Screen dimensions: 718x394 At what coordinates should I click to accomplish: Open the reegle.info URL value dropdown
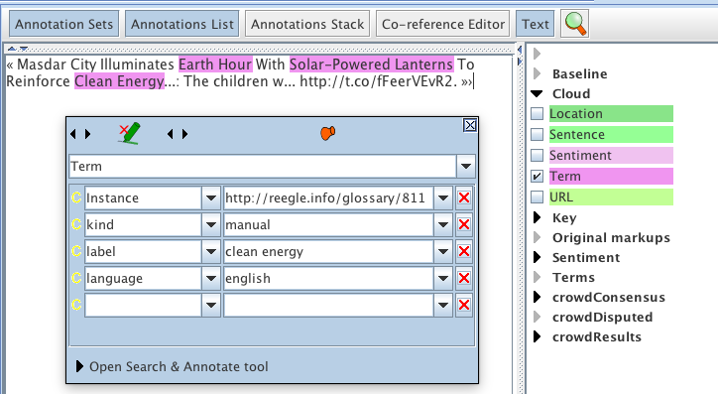[x=443, y=197]
